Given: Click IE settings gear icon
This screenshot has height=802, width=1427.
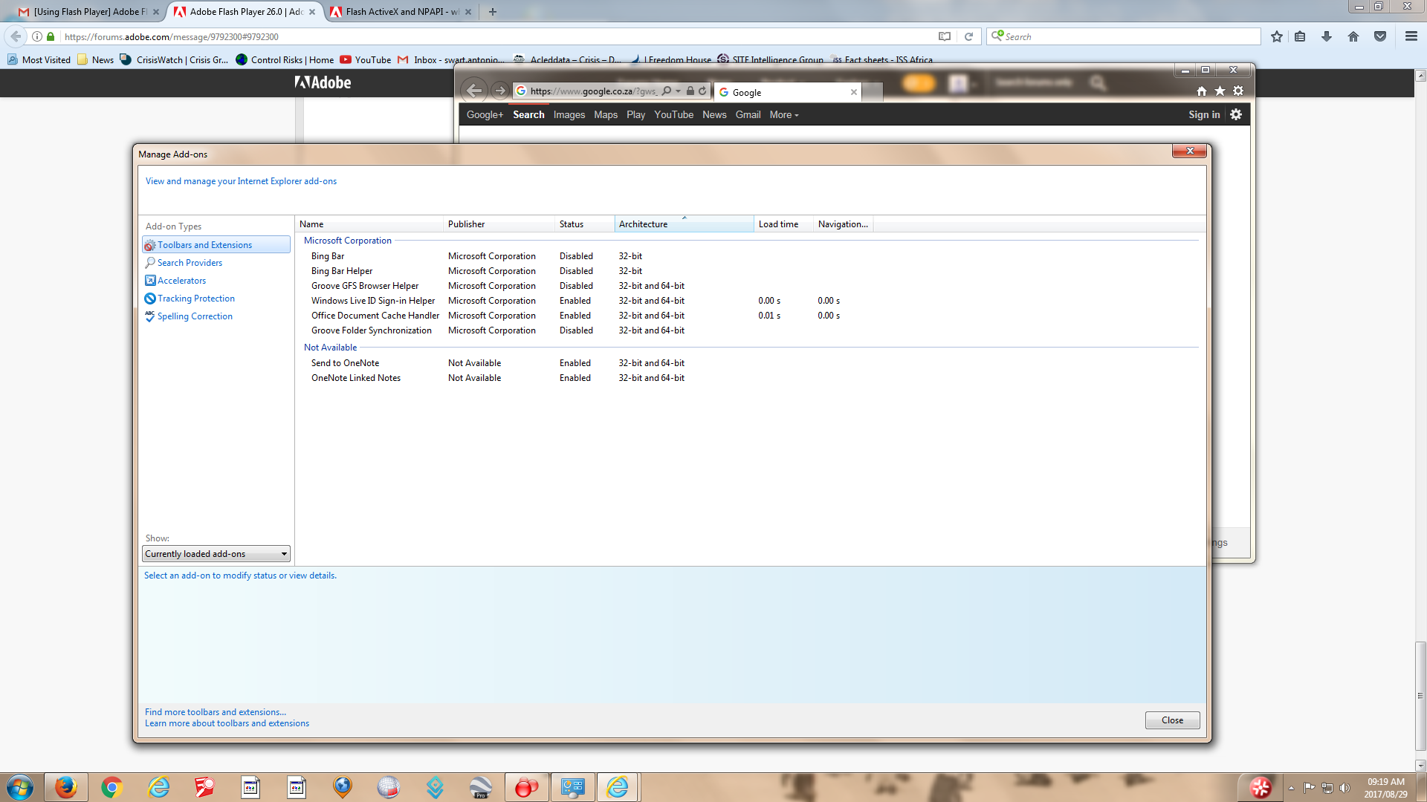Looking at the screenshot, I should point(1238,91).
